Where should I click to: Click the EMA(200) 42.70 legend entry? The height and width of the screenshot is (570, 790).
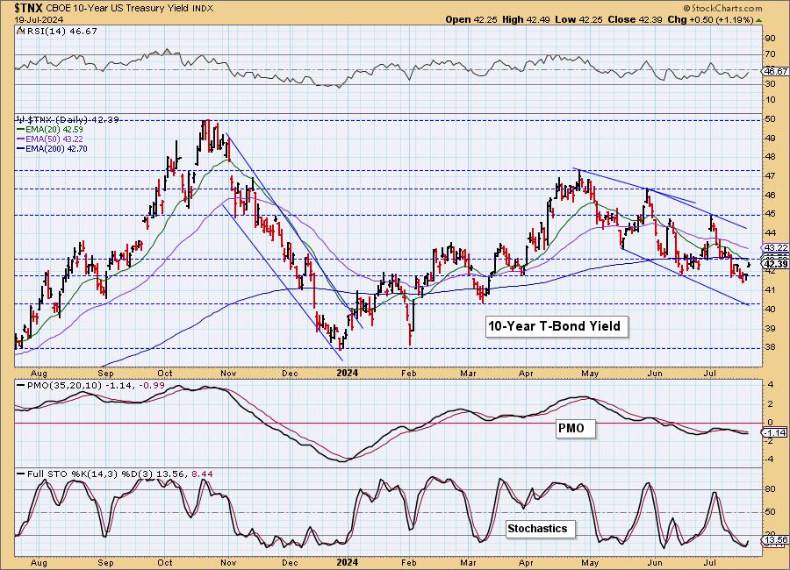(57, 148)
